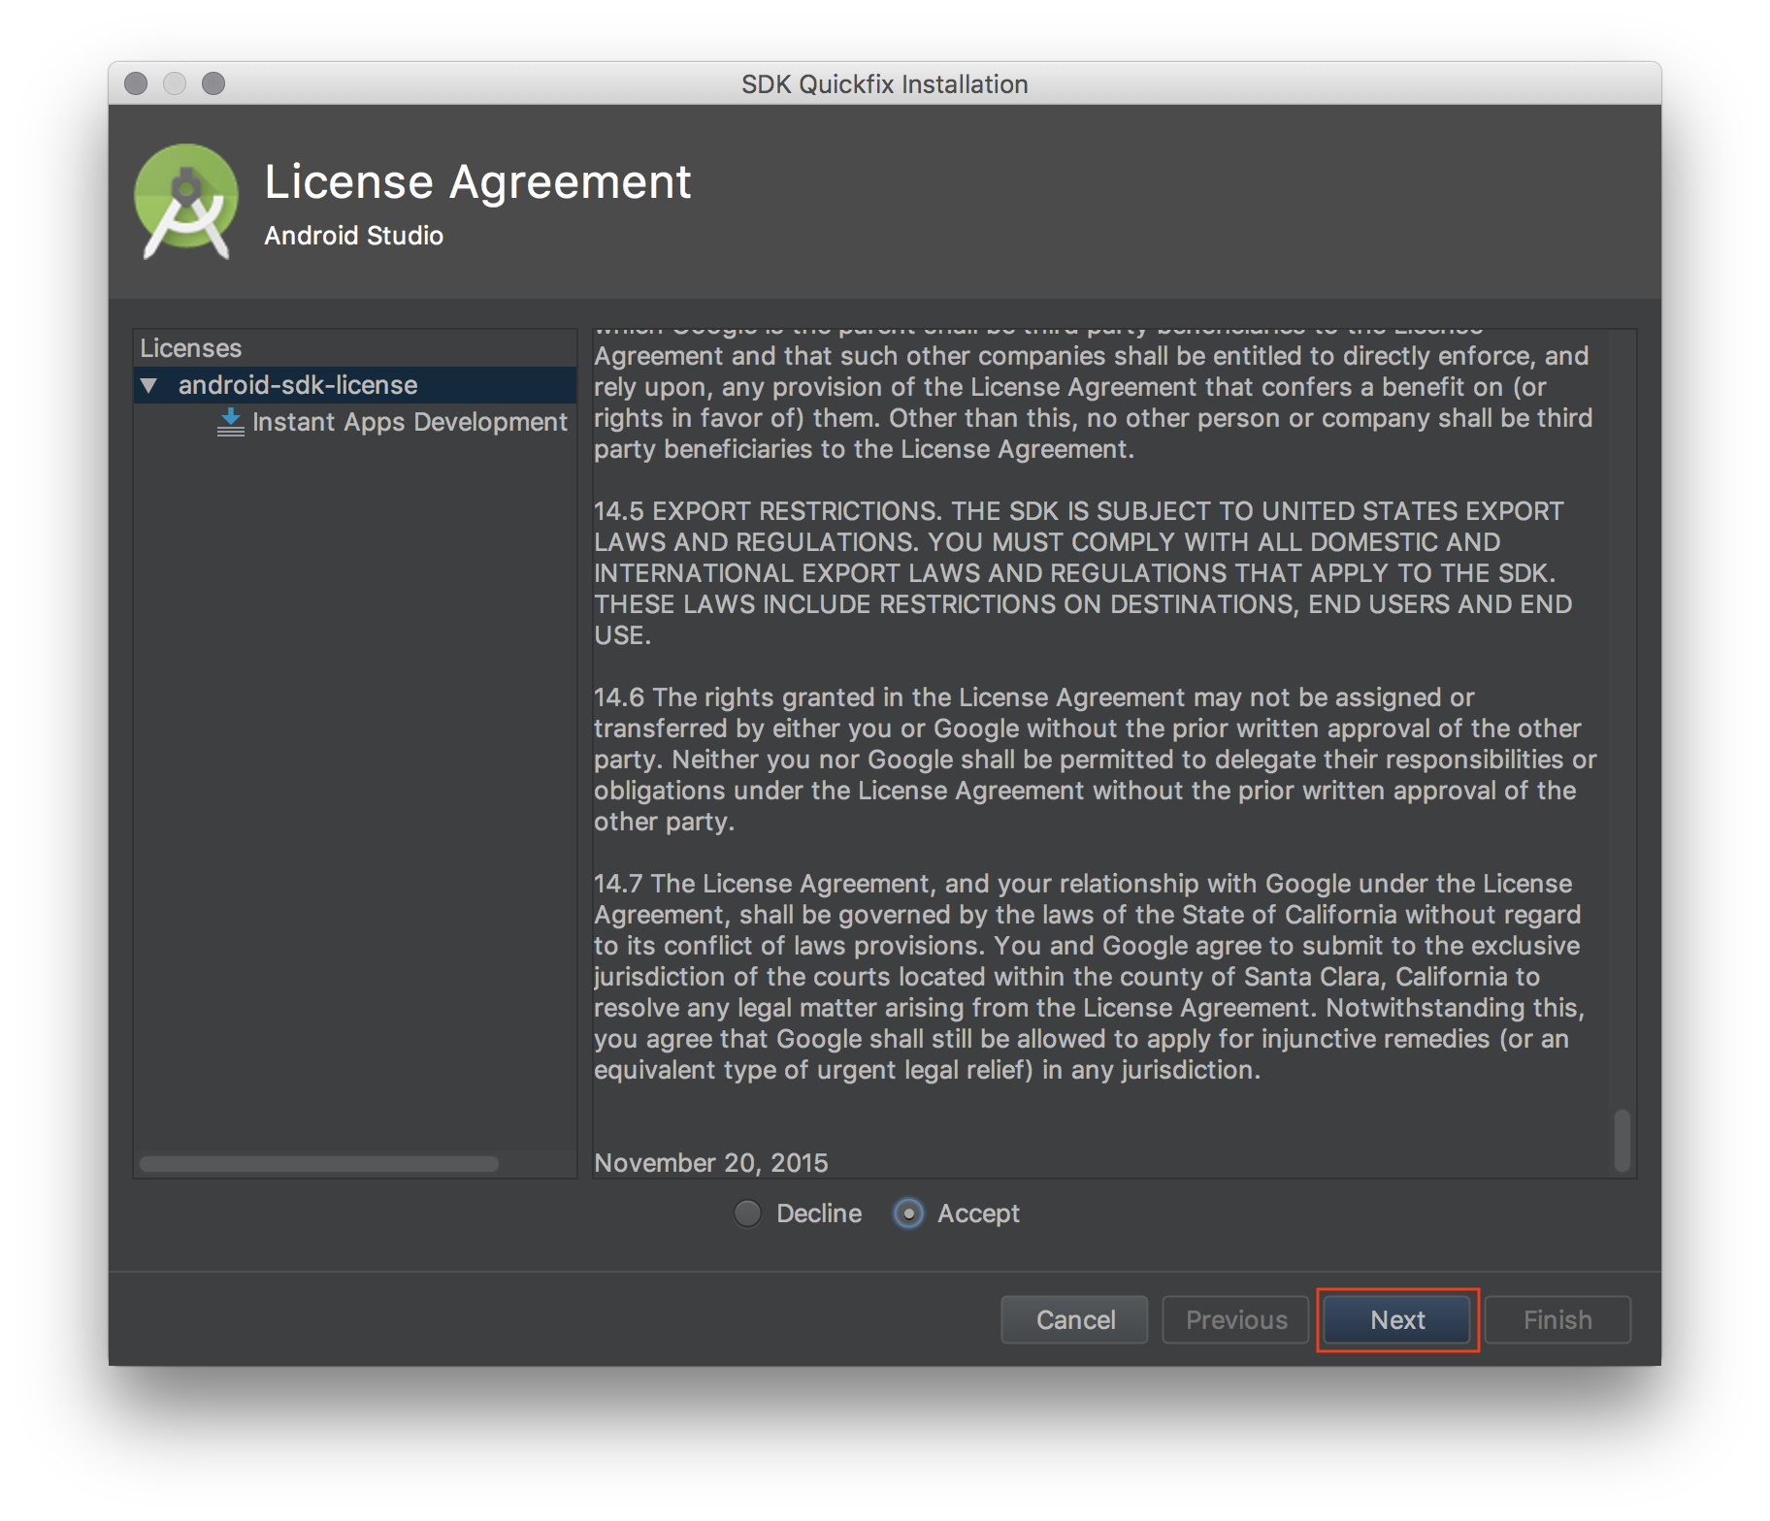The image size is (1770, 1521).
Task: Click the 14.6 rights granted paragraph
Action: point(1095,760)
